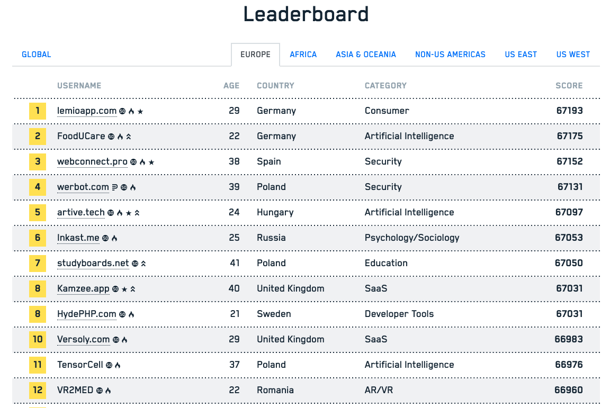The width and height of the screenshot is (610, 408).
Task: Click the speech bubble icon next to werbot.com
Action: (x=114, y=187)
